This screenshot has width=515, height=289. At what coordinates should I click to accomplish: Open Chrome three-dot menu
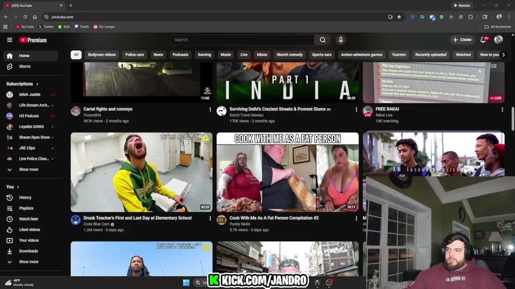coord(509,17)
